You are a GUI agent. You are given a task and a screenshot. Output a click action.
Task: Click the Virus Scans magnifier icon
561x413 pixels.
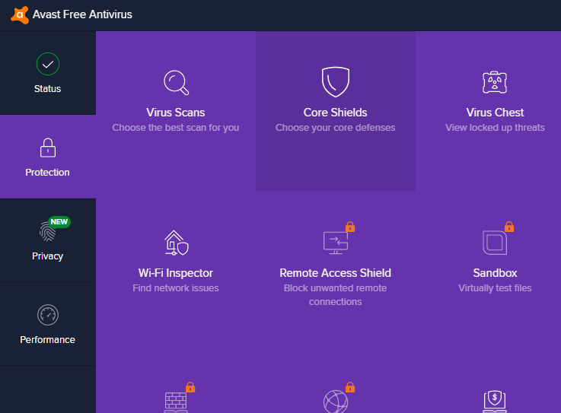[176, 83]
